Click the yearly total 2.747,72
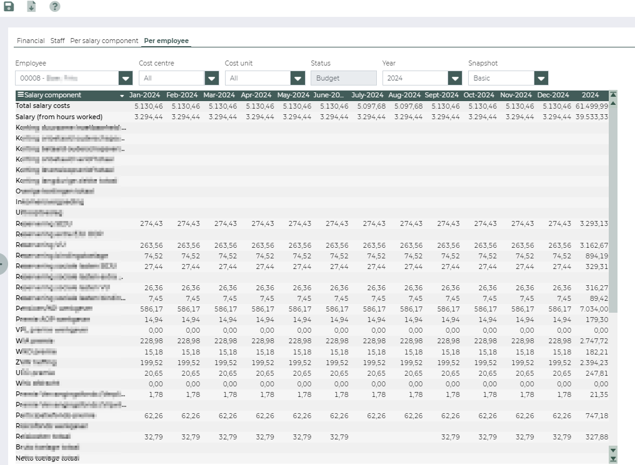This screenshot has height=465, width=635. [x=594, y=341]
